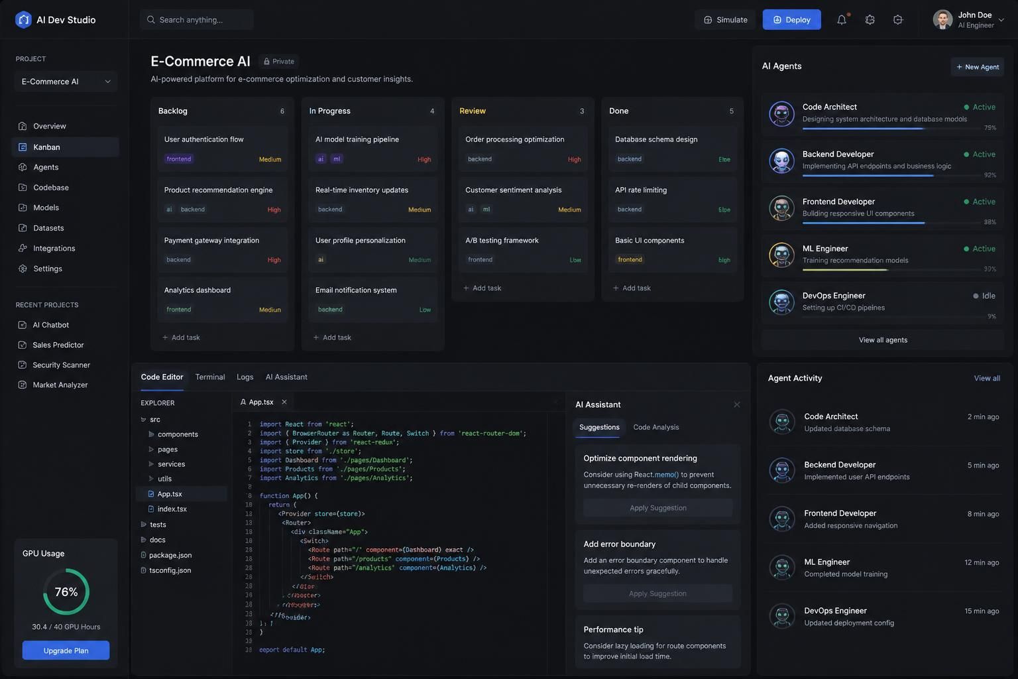1018x679 pixels.
Task: Click the Integrations sidebar icon
Action: point(23,248)
